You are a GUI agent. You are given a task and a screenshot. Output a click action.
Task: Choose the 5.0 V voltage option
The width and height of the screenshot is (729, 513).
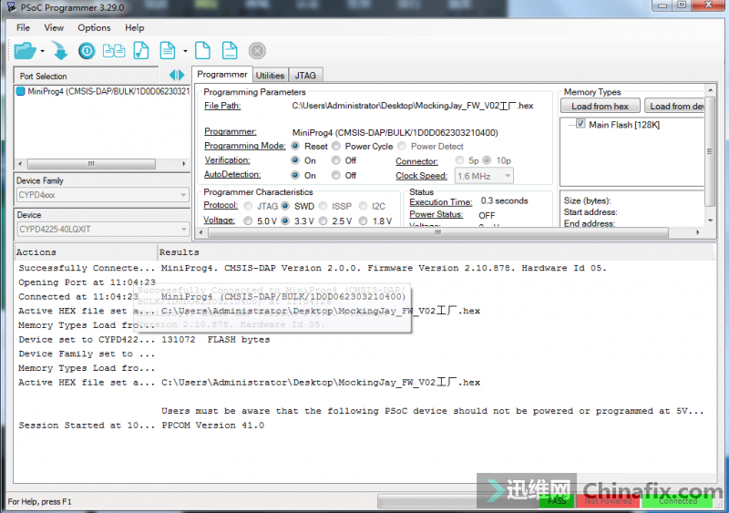point(248,221)
